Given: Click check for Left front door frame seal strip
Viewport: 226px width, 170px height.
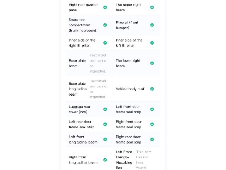Looking at the screenshot, I should point(152,109).
